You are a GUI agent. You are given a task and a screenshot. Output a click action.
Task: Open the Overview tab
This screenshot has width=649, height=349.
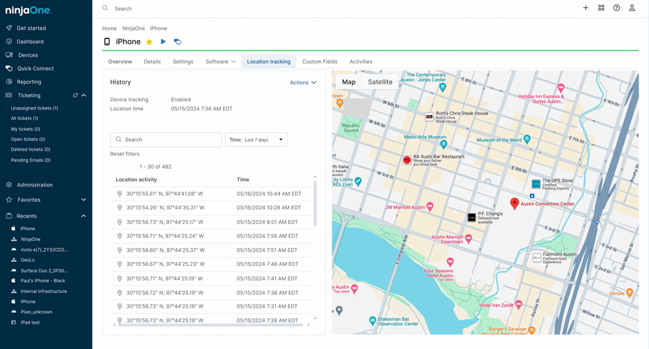click(x=120, y=62)
